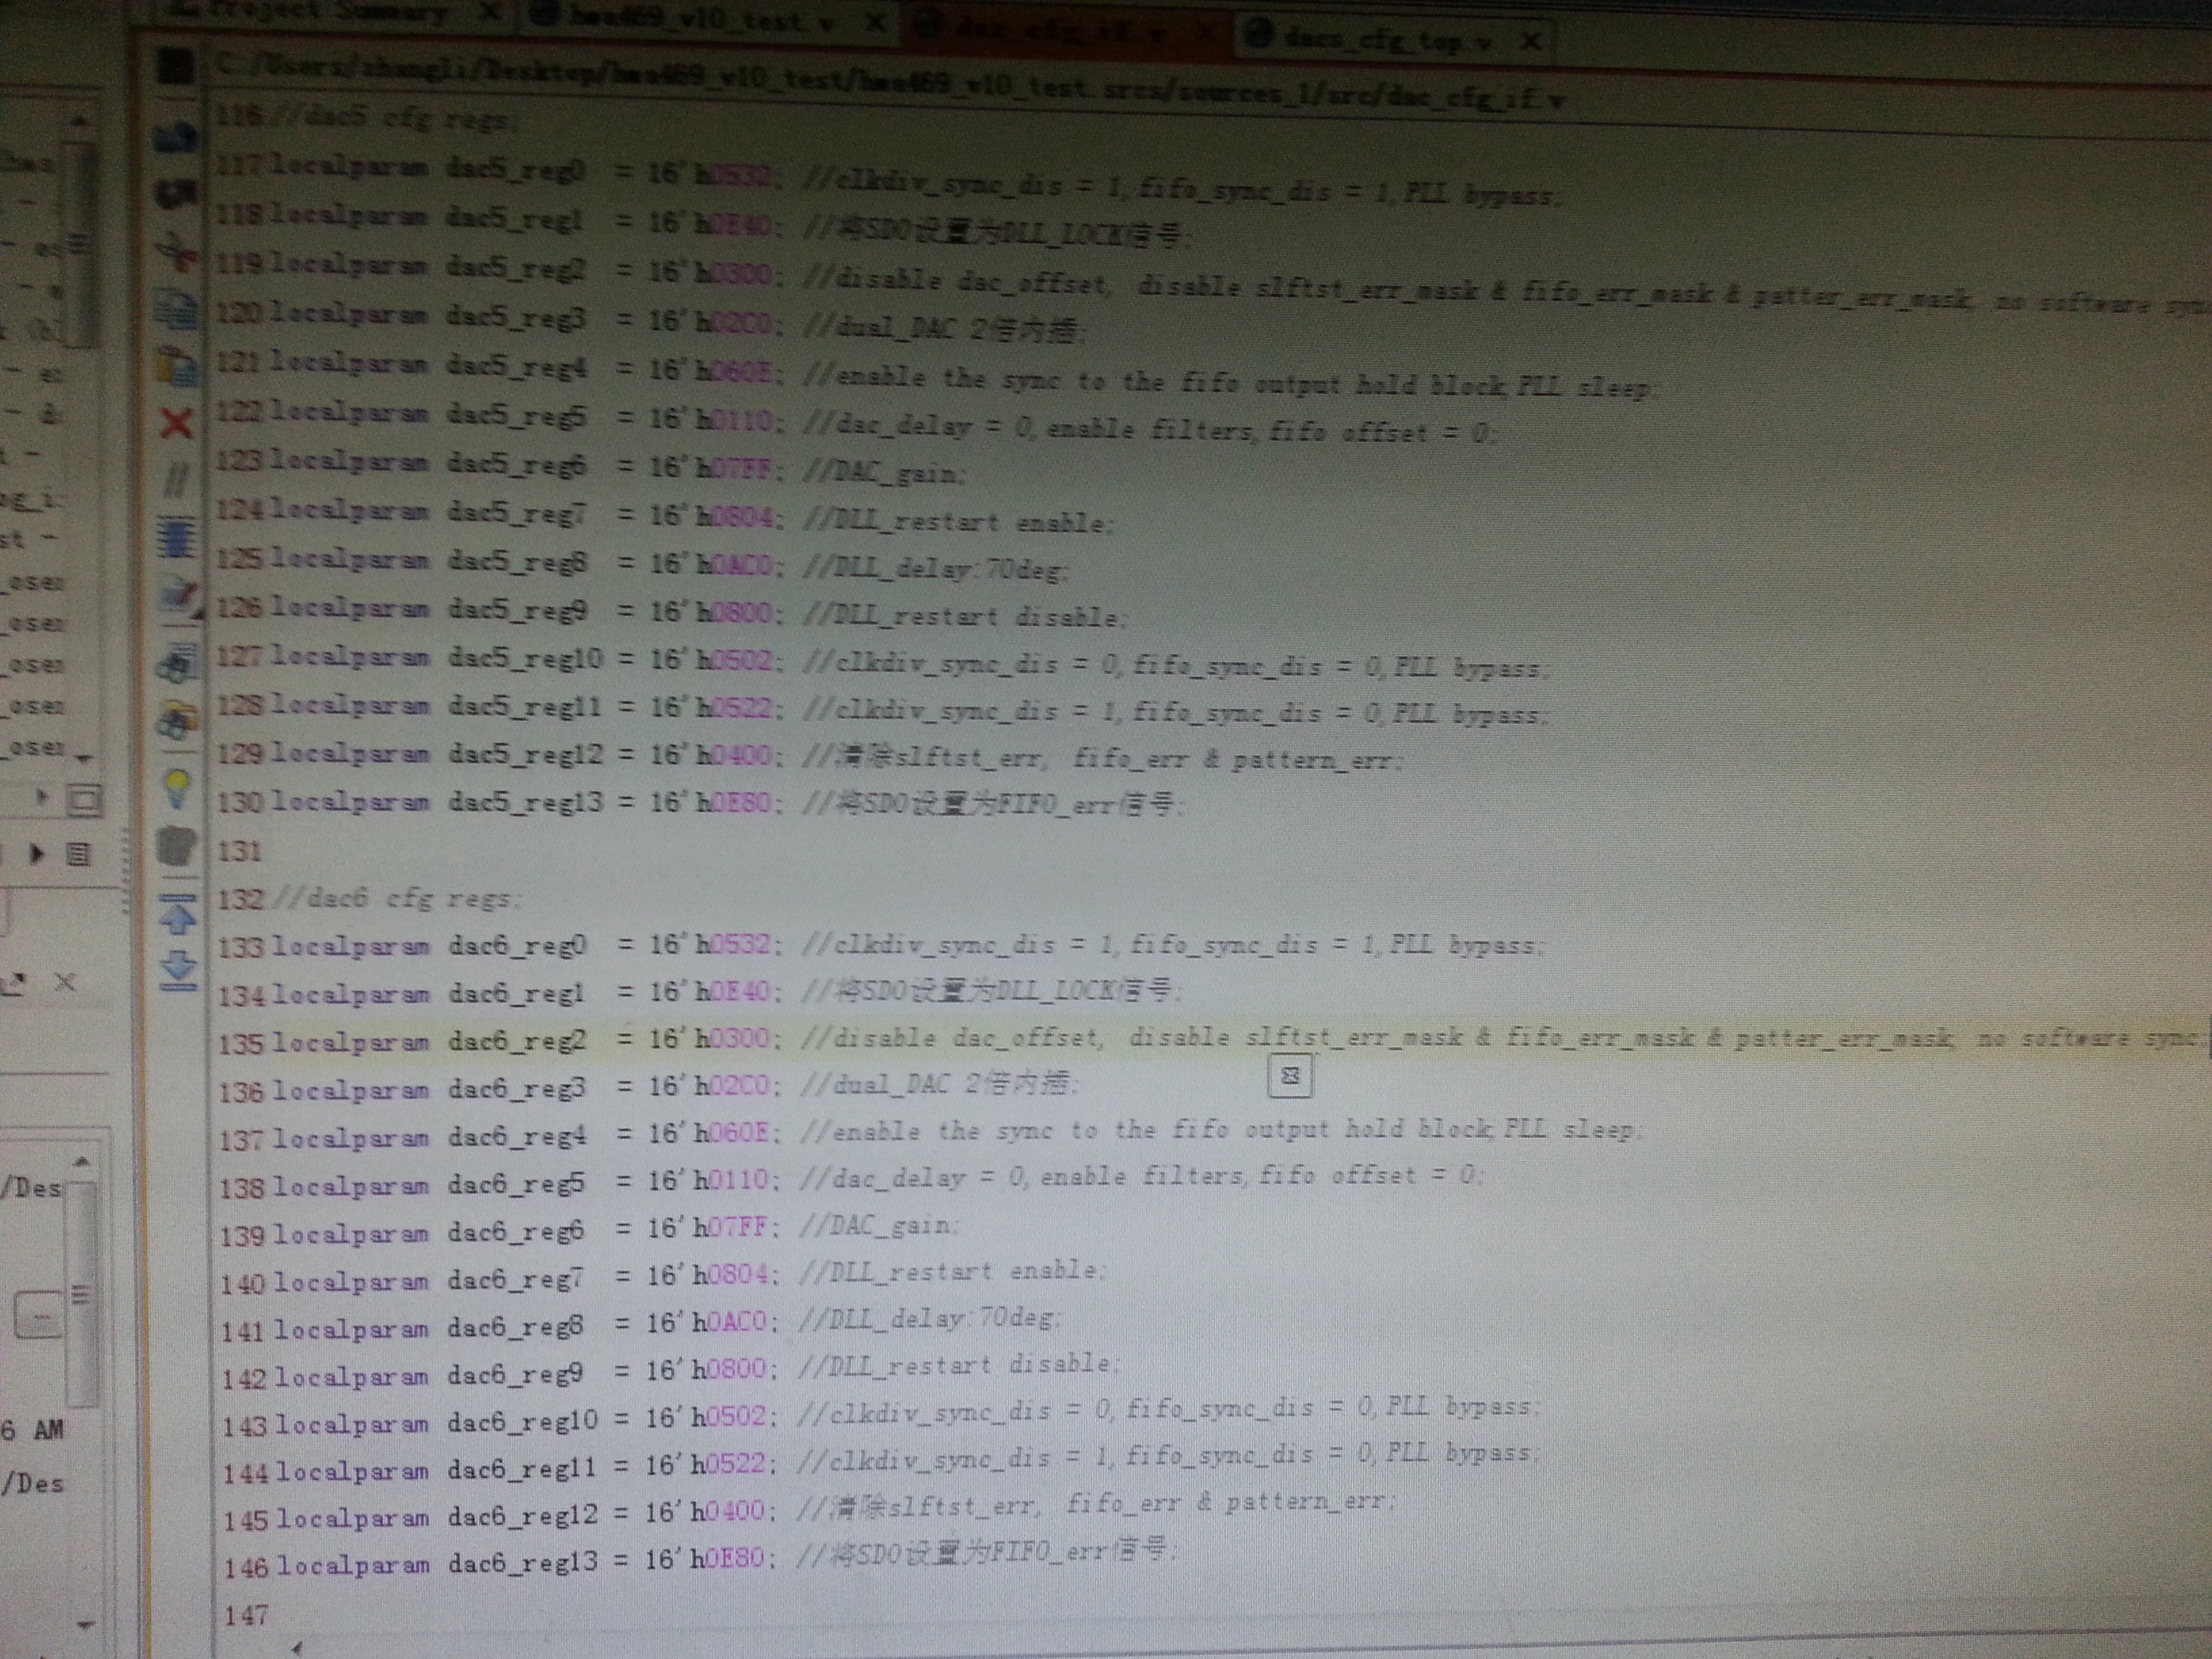Jump to file bottom with down-arrow icon
This screenshot has width=2212, height=1659.
[x=178, y=968]
